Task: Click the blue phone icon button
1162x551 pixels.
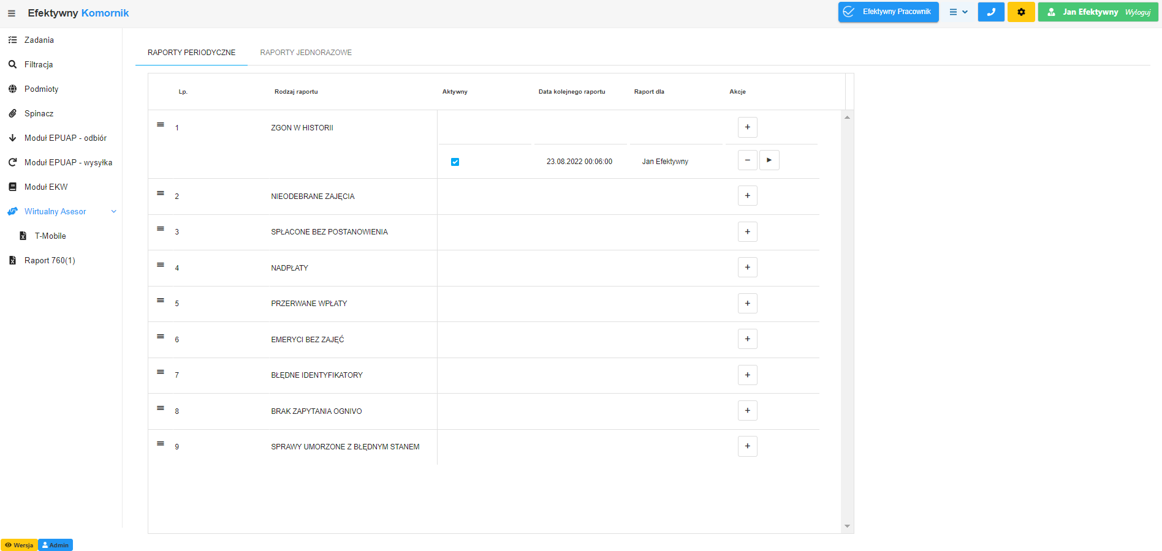Action: (991, 12)
